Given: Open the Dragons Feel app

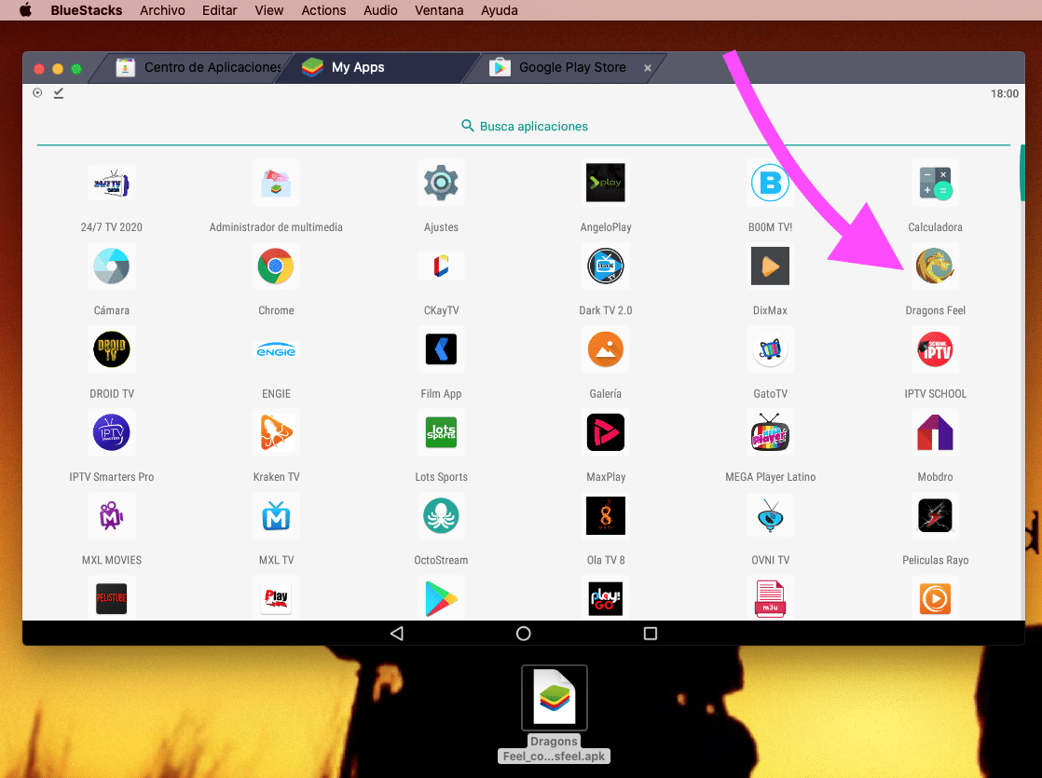Looking at the screenshot, I should (934, 267).
